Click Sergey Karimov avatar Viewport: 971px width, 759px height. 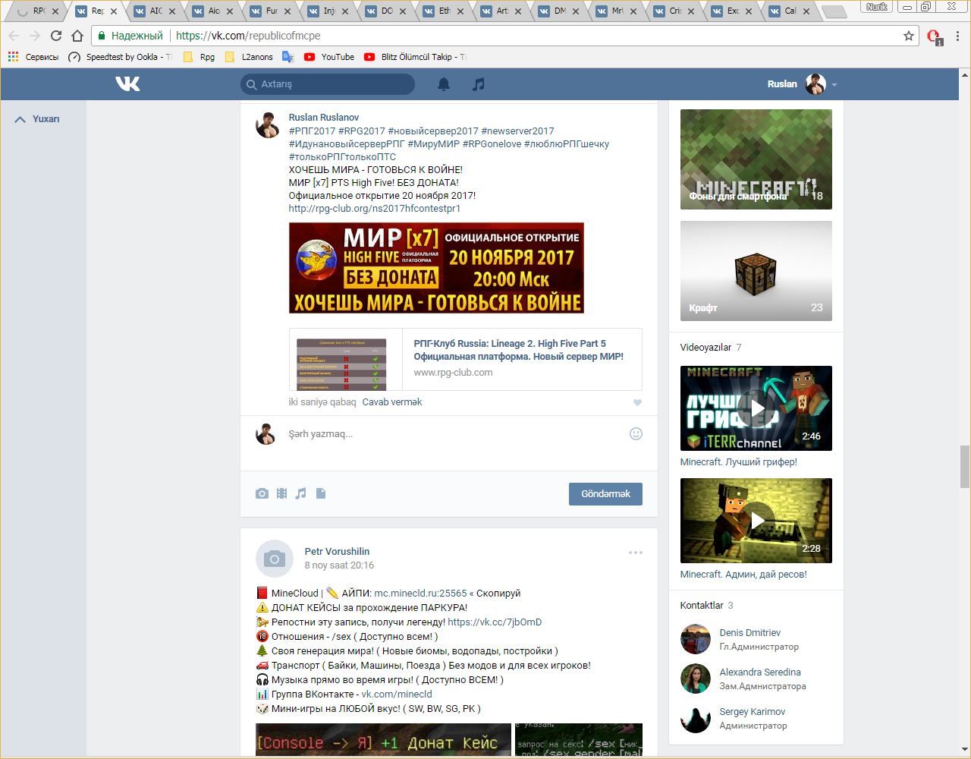tap(696, 718)
